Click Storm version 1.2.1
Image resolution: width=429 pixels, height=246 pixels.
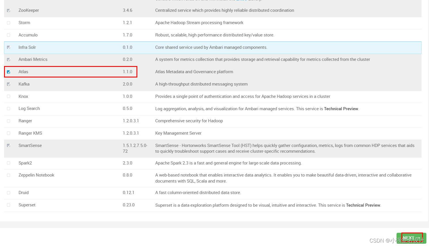(127, 23)
